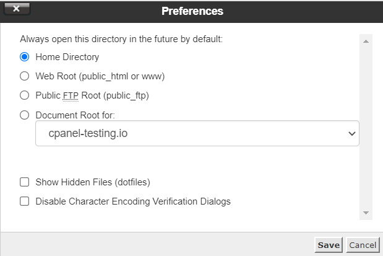The image size is (383, 256).
Task: Select the Public FTP Root radio button
Action: tap(25, 95)
